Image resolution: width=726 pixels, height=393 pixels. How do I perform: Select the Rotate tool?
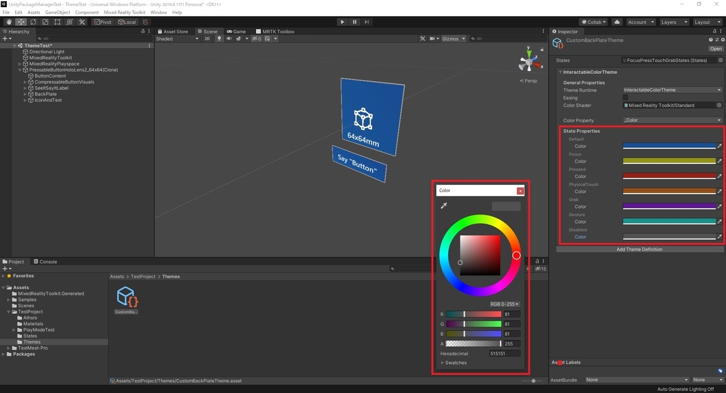(x=33, y=22)
